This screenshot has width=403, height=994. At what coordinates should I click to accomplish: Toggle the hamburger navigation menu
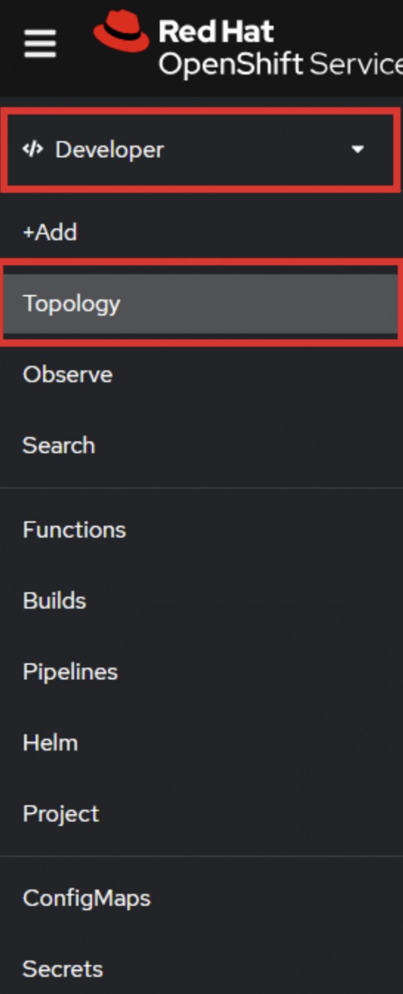[40, 45]
